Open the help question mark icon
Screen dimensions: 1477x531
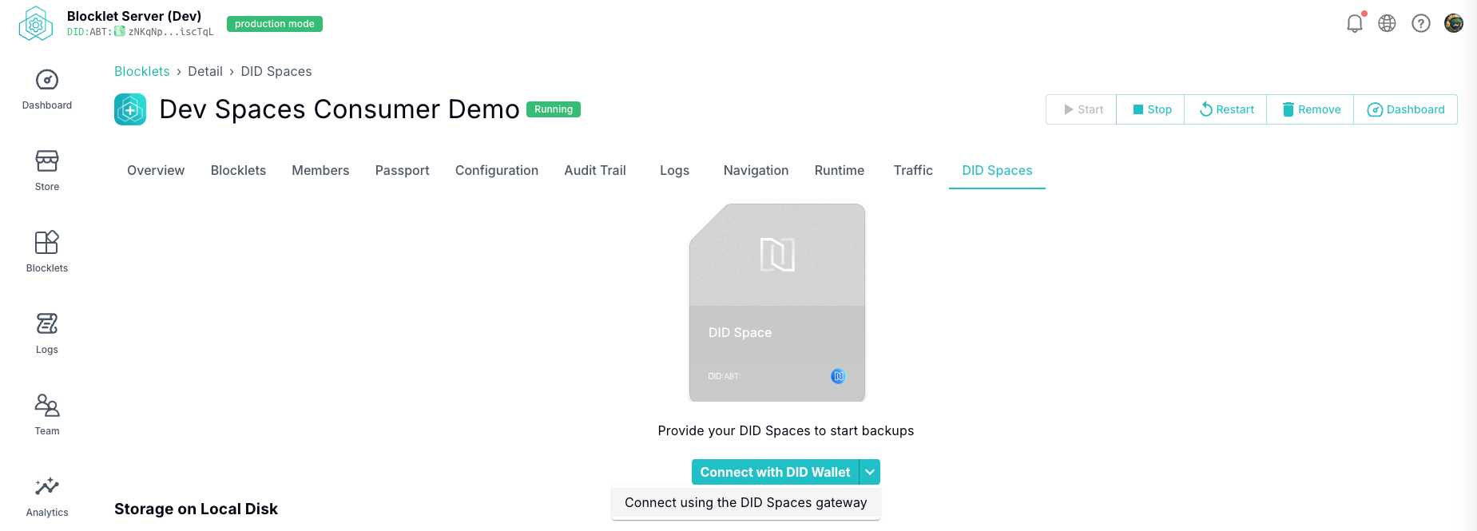pos(1421,23)
